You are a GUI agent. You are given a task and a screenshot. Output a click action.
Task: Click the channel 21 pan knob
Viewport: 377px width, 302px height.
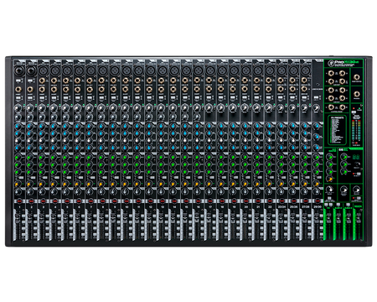(x=256, y=192)
